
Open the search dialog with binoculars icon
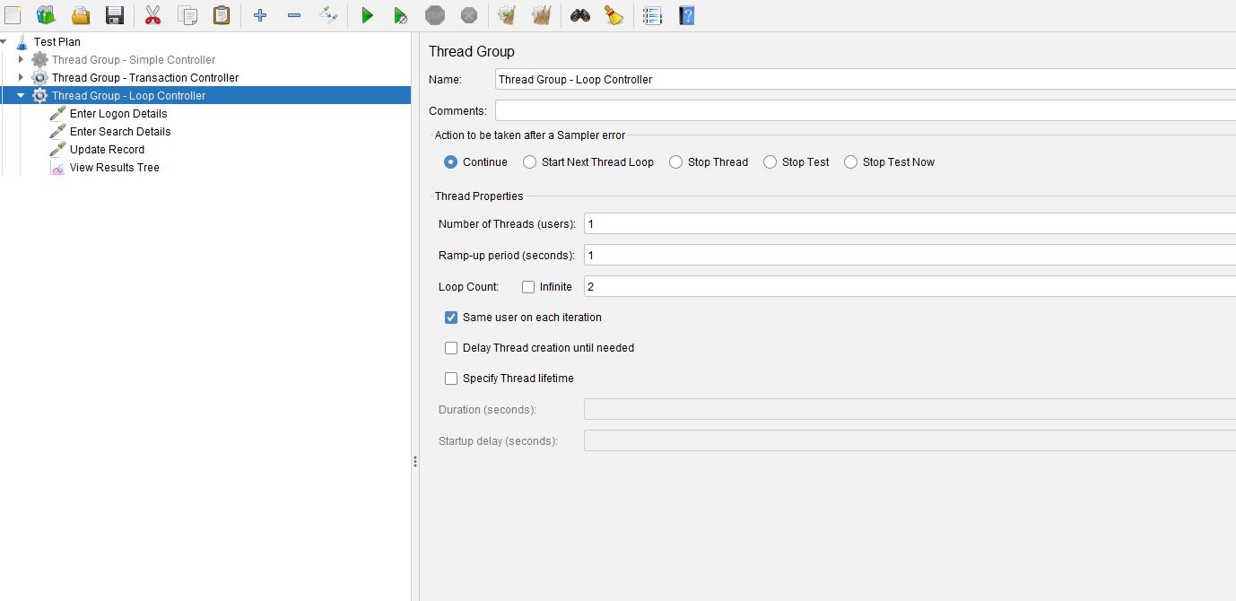pyautogui.click(x=579, y=15)
